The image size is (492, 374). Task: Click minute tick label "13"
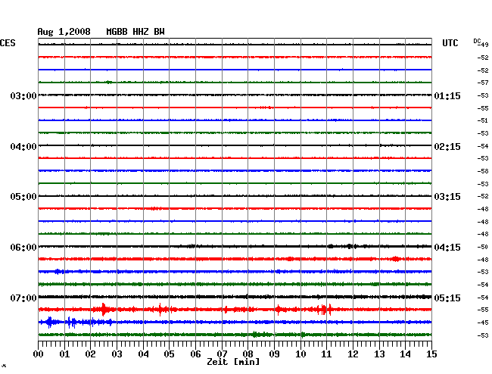(x=379, y=354)
